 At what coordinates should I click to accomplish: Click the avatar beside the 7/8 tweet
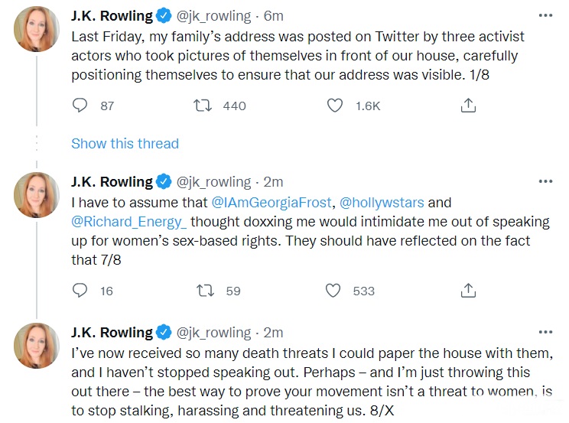tap(37, 196)
